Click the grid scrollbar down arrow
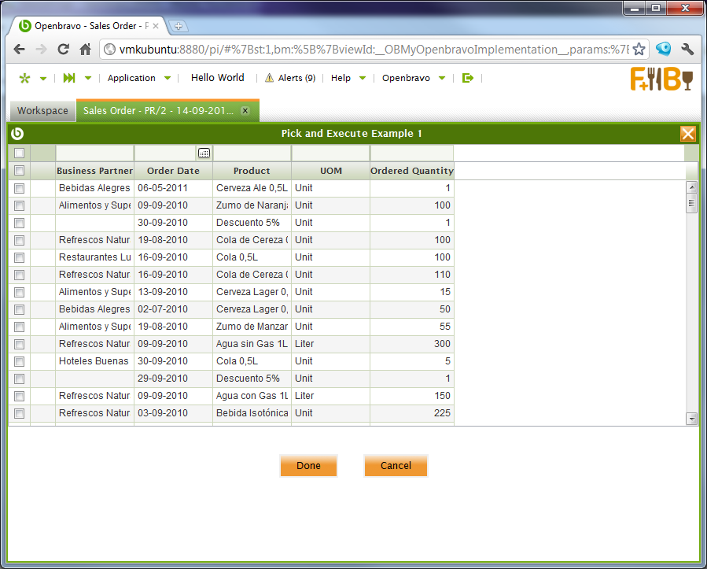The width and height of the screenshot is (707, 569). tap(692, 419)
